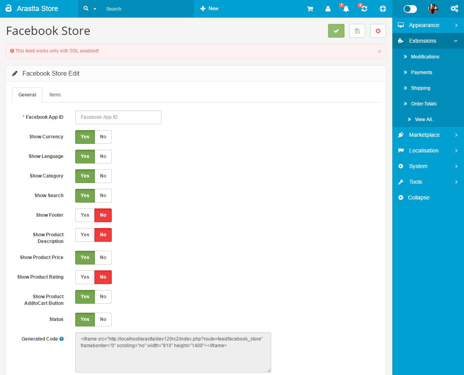Image resolution: width=464 pixels, height=375 pixels.
Task: Click the Extensions puzzle icon
Action: (x=401, y=41)
